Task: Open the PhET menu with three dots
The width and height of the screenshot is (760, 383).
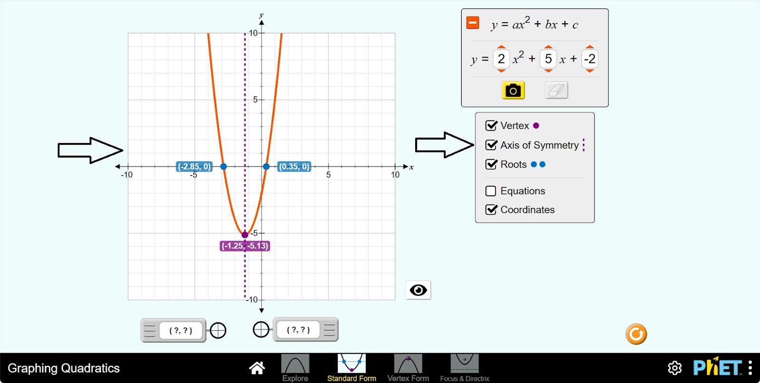Action: tap(750, 368)
